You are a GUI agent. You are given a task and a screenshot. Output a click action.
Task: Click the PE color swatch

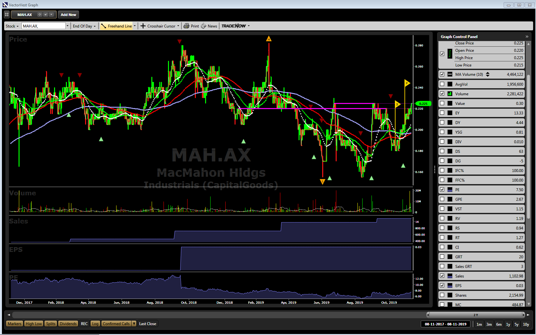click(x=450, y=190)
